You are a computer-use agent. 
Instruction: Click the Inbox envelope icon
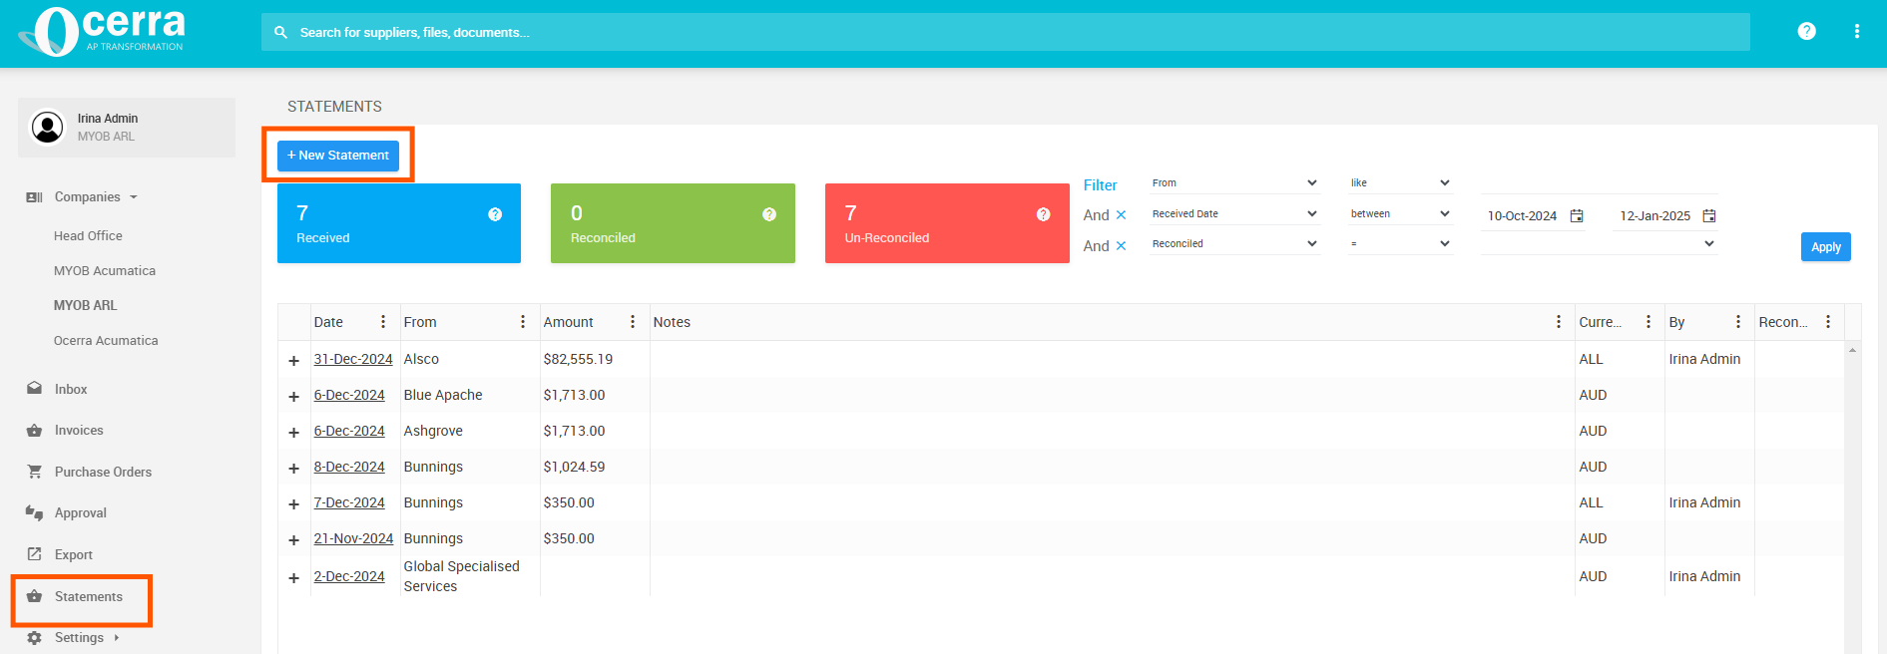coord(34,389)
